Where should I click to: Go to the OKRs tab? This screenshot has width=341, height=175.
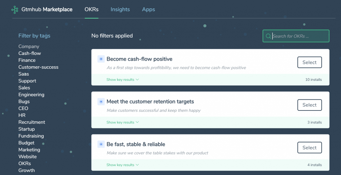tap(92, 9)
